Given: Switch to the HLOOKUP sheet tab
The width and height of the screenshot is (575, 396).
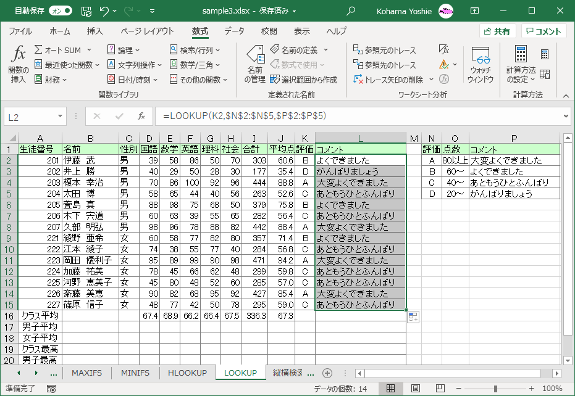Looking at the screenshot, I should [x=187, y=373].
